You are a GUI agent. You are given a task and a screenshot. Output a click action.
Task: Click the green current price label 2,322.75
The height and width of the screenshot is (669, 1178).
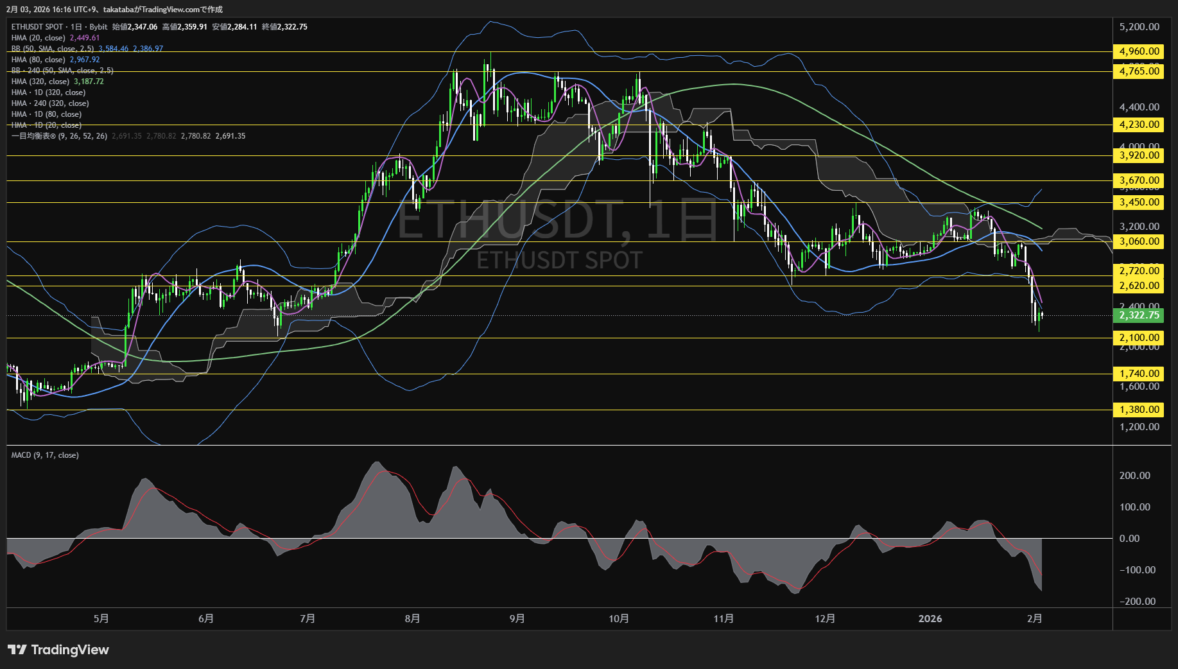coord(1139,315)
